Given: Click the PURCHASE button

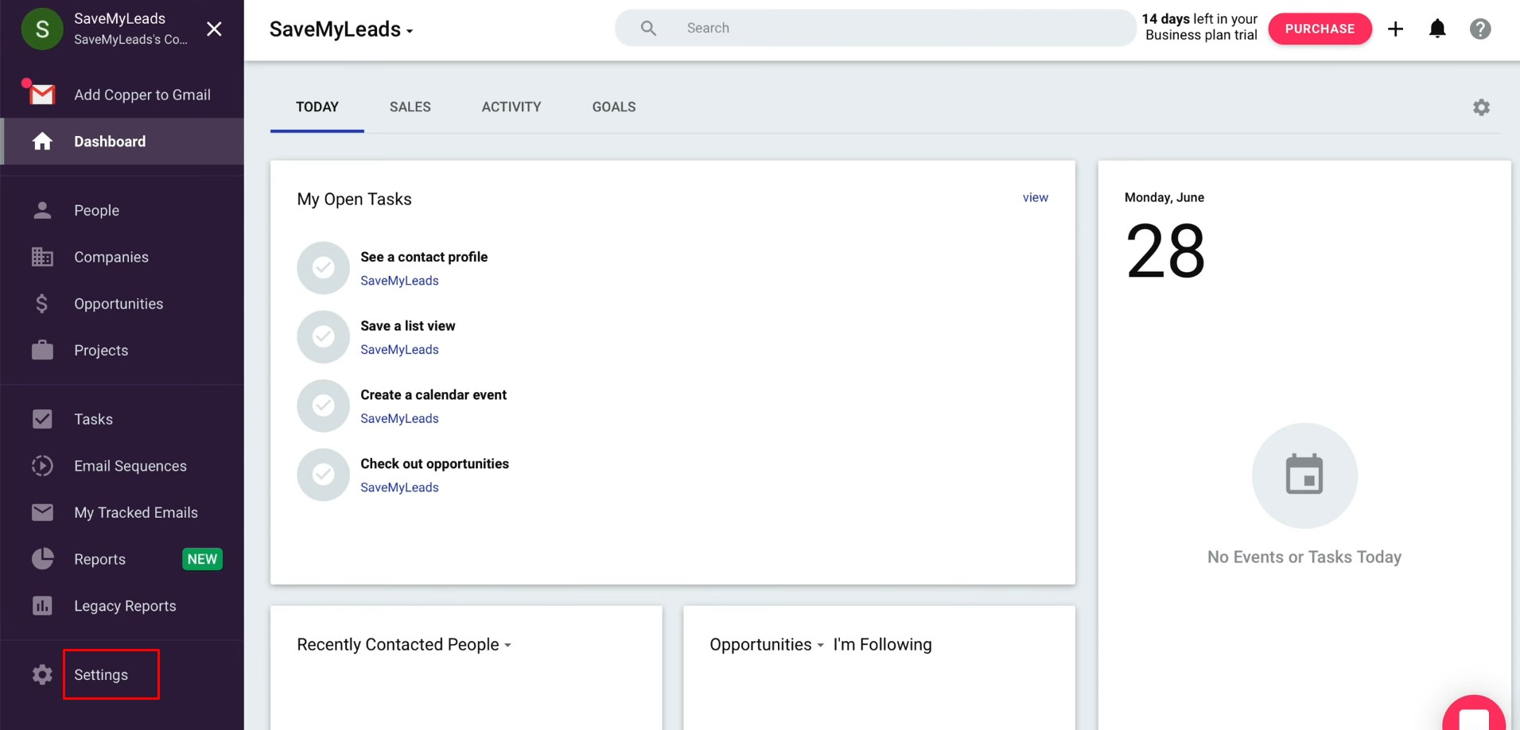Looking at the screenshot, I should click(x=1320, y=29).
